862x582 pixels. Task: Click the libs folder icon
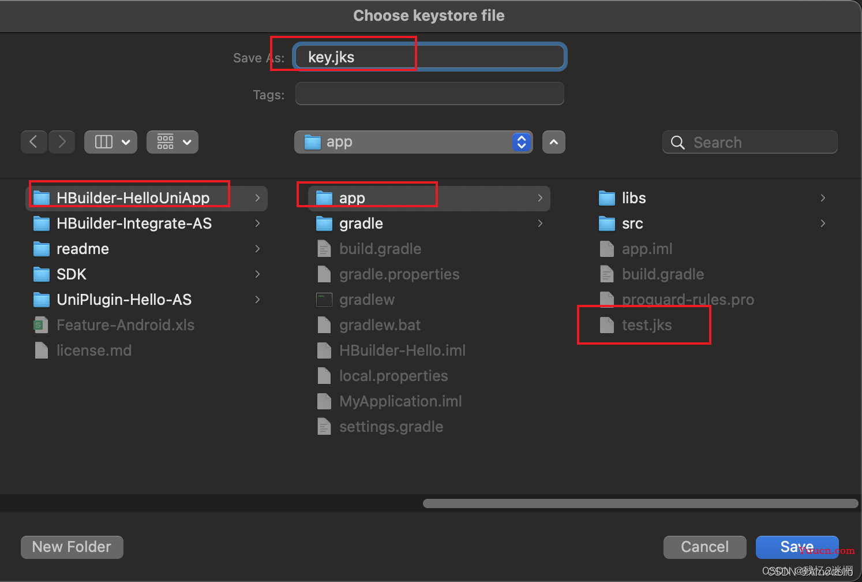pos(607,198)
